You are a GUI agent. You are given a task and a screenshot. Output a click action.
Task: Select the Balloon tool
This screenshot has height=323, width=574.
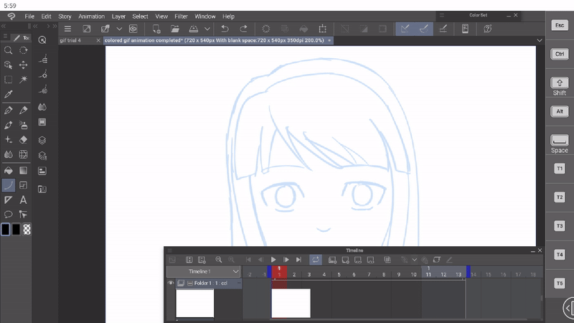coord(8,215)
